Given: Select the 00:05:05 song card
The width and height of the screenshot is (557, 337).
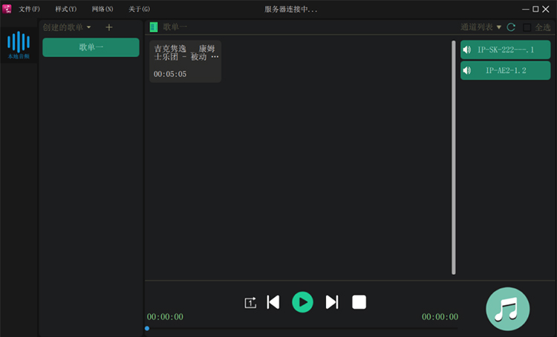Looking at the screenshot, I should (x=186, y=61).
